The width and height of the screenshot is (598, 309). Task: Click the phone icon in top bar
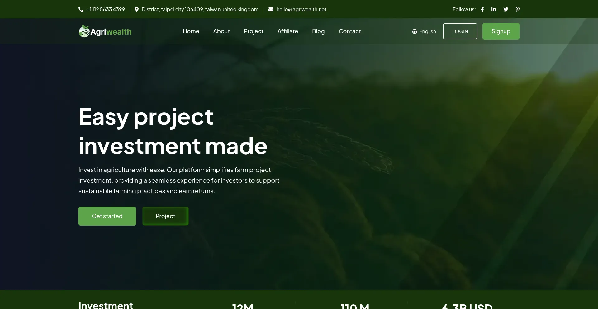81,9
